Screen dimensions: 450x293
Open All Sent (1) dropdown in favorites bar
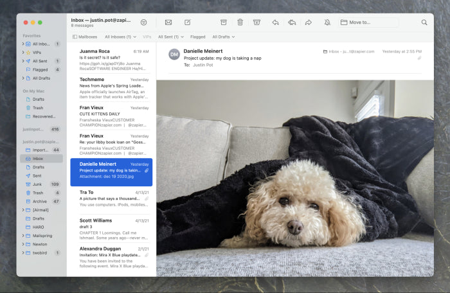(x=171, y=37)
